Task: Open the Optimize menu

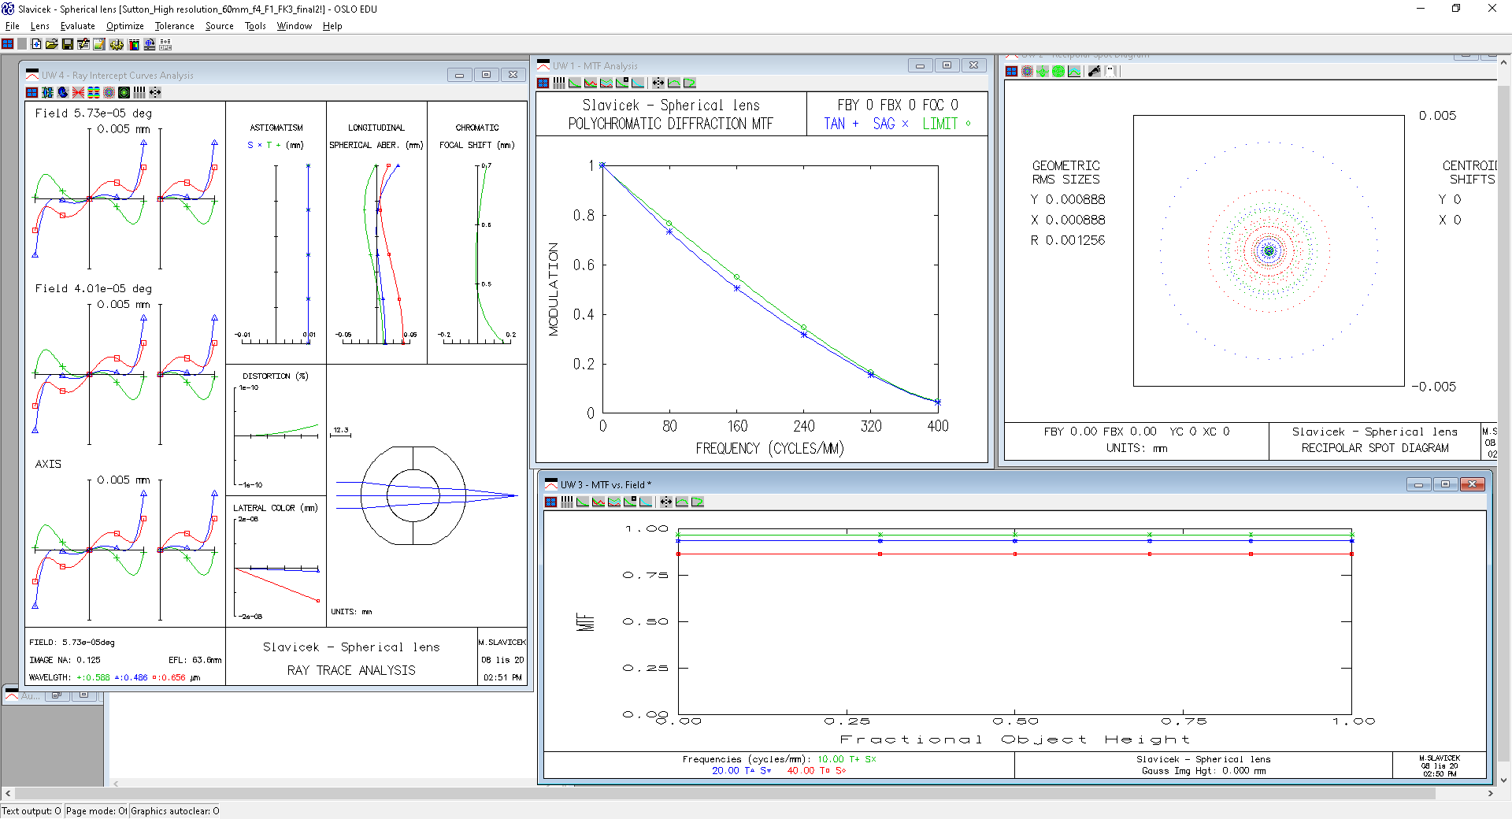Action: [x=124, y=26]
